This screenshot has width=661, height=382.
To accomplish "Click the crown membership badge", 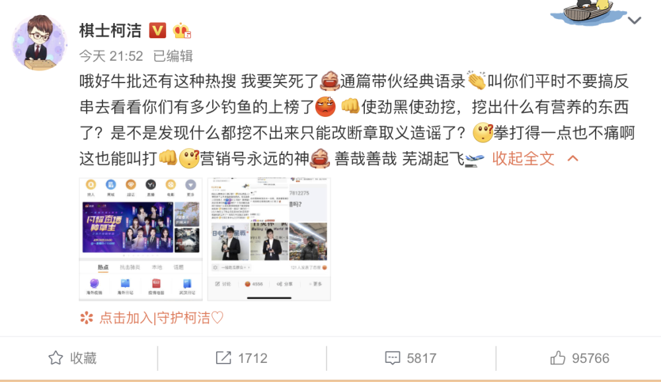I will click(182, 30).
